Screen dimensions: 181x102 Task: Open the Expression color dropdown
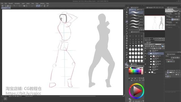[x=171, y=61]
